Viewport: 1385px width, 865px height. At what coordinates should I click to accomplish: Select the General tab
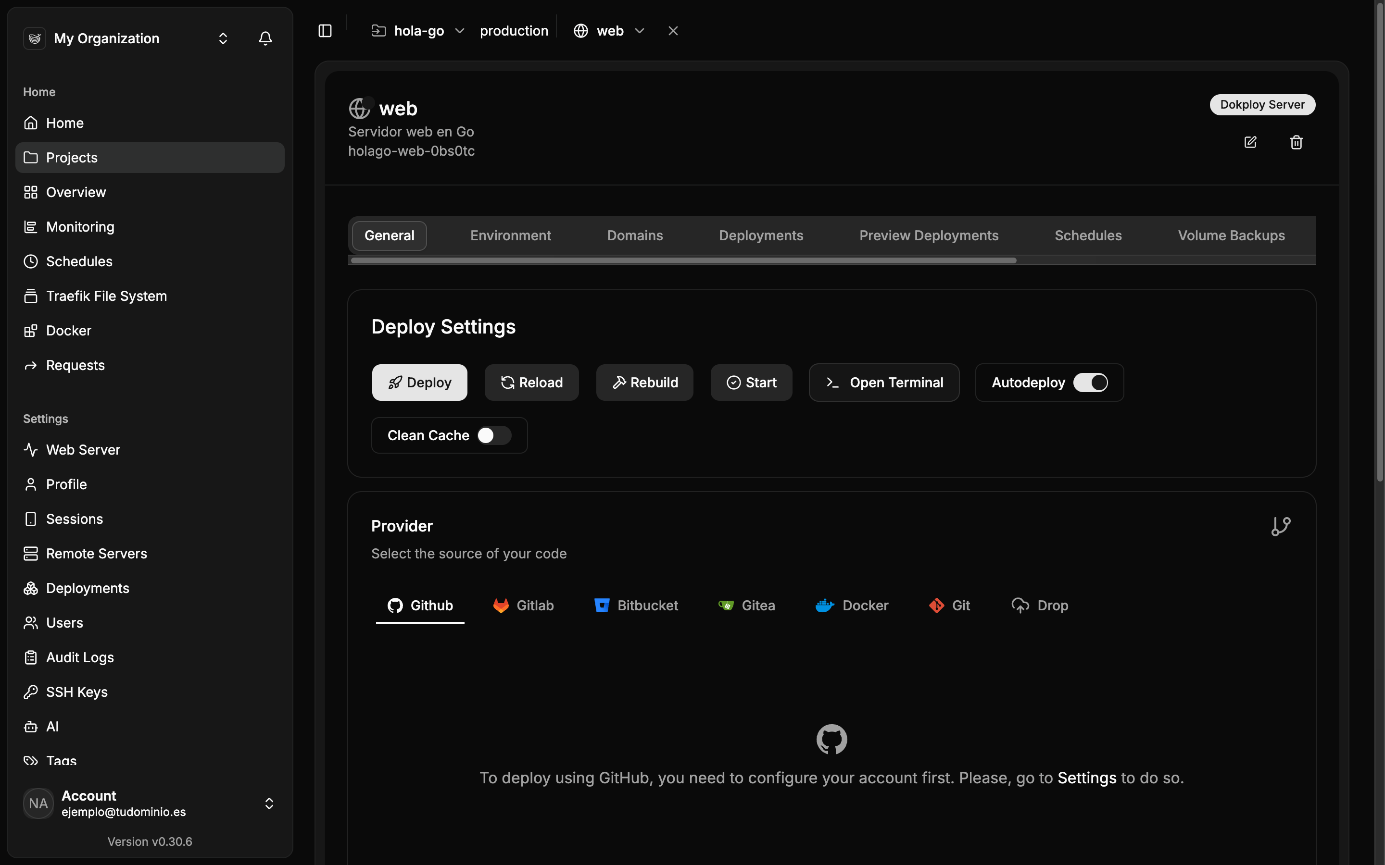(389, 235)
